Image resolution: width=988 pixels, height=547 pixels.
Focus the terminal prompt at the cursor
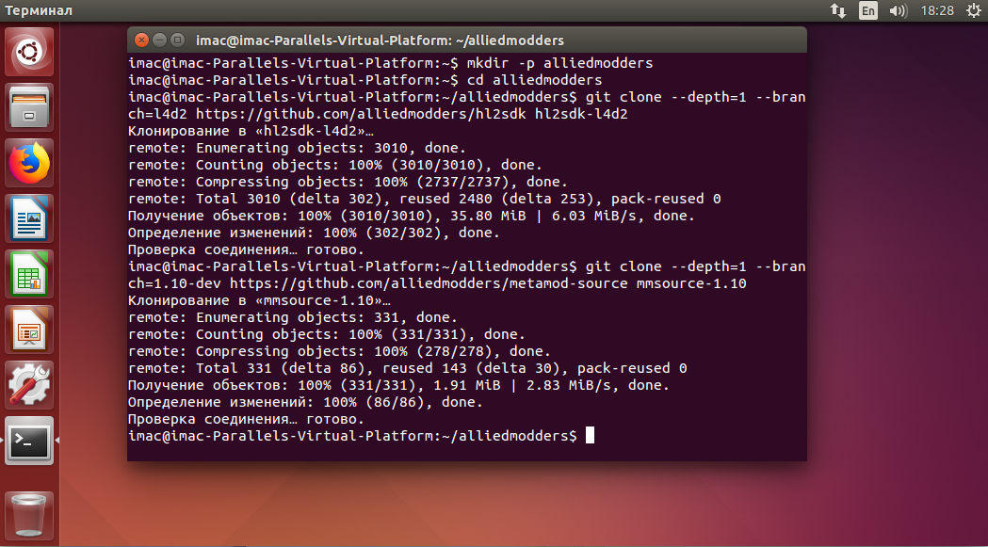pos(590,436)
